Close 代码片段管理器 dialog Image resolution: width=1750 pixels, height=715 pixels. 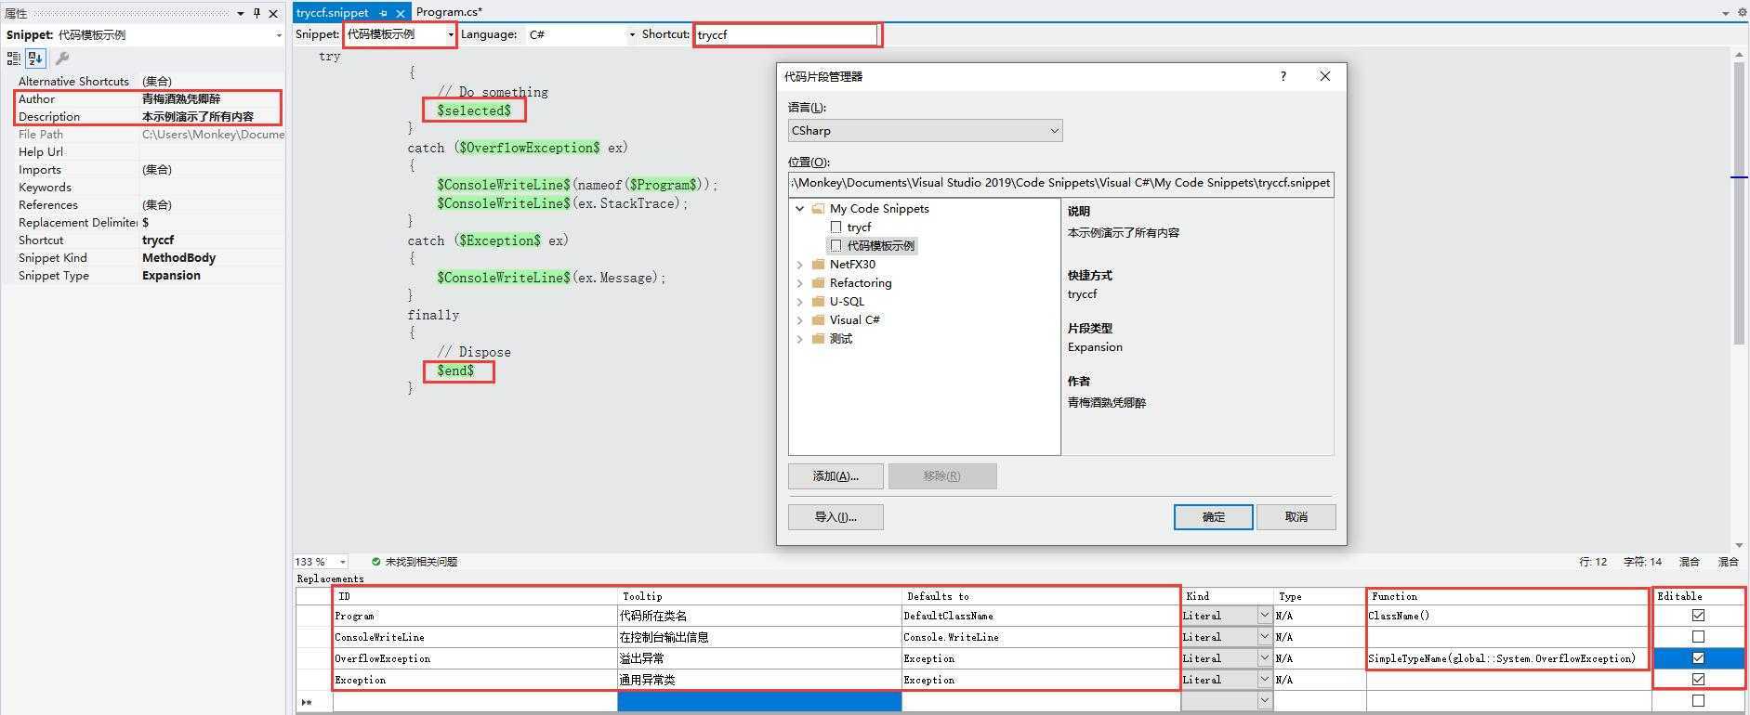point(1325,76)
